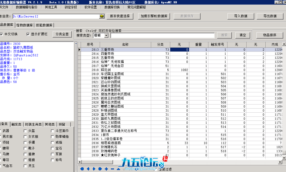The width and height of the screenshot is (286, 172).
Task: Browse folder icon beside directory path
Action: click(102, 16)
